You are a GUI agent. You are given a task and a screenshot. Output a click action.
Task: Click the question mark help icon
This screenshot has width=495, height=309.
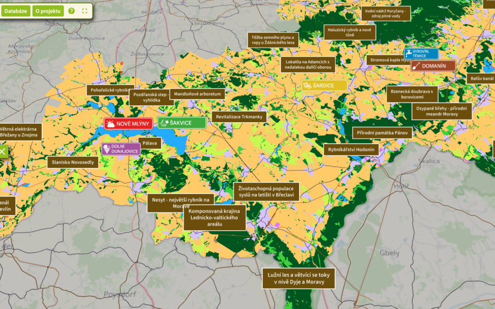click(x=71, y=11)
